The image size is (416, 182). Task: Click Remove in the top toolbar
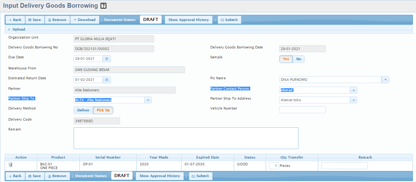pyautogui.click(x=57, y=20)
